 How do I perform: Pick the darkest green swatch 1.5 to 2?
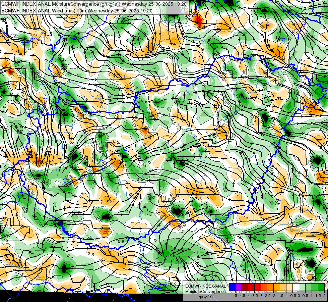321,287
